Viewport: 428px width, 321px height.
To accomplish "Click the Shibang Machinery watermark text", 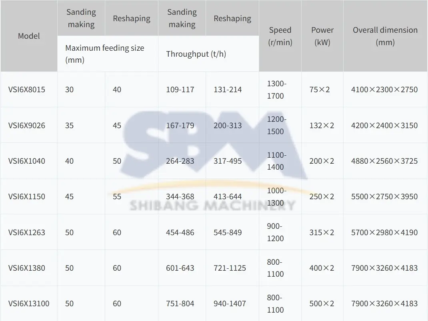I will pos(212,205).
